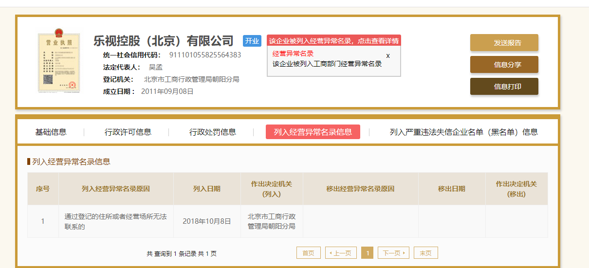The image size is (589, 268).
Task: Click the 序号 column header
Action: coord(43,189)
